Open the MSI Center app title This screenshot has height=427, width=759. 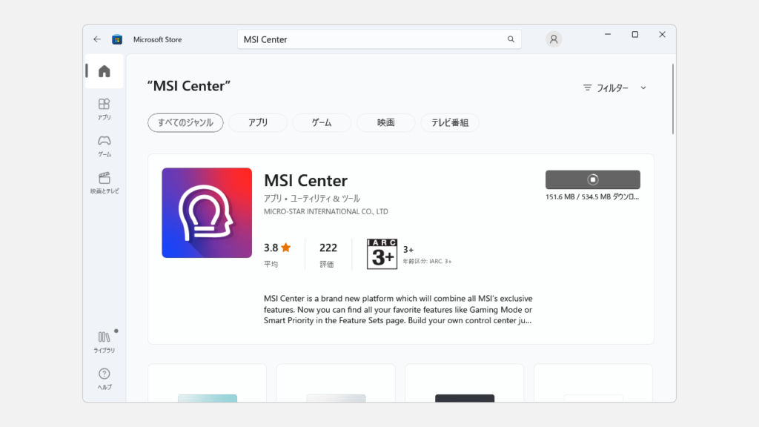coord(305,181)
